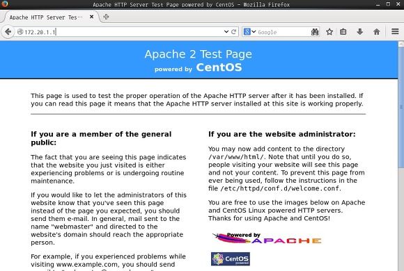Click the CentOS powered logo badge

[231, 258]
